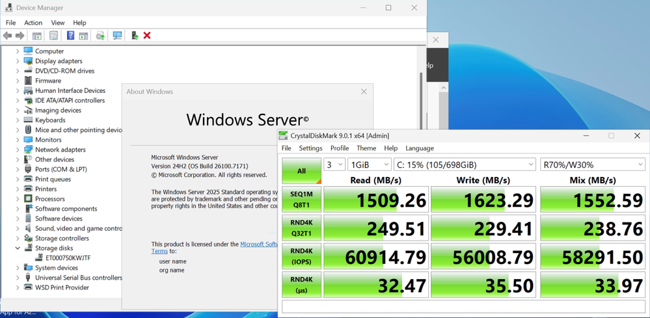
Task: Open the Profile menu in CrystalDiskMark
Action: 340,148
